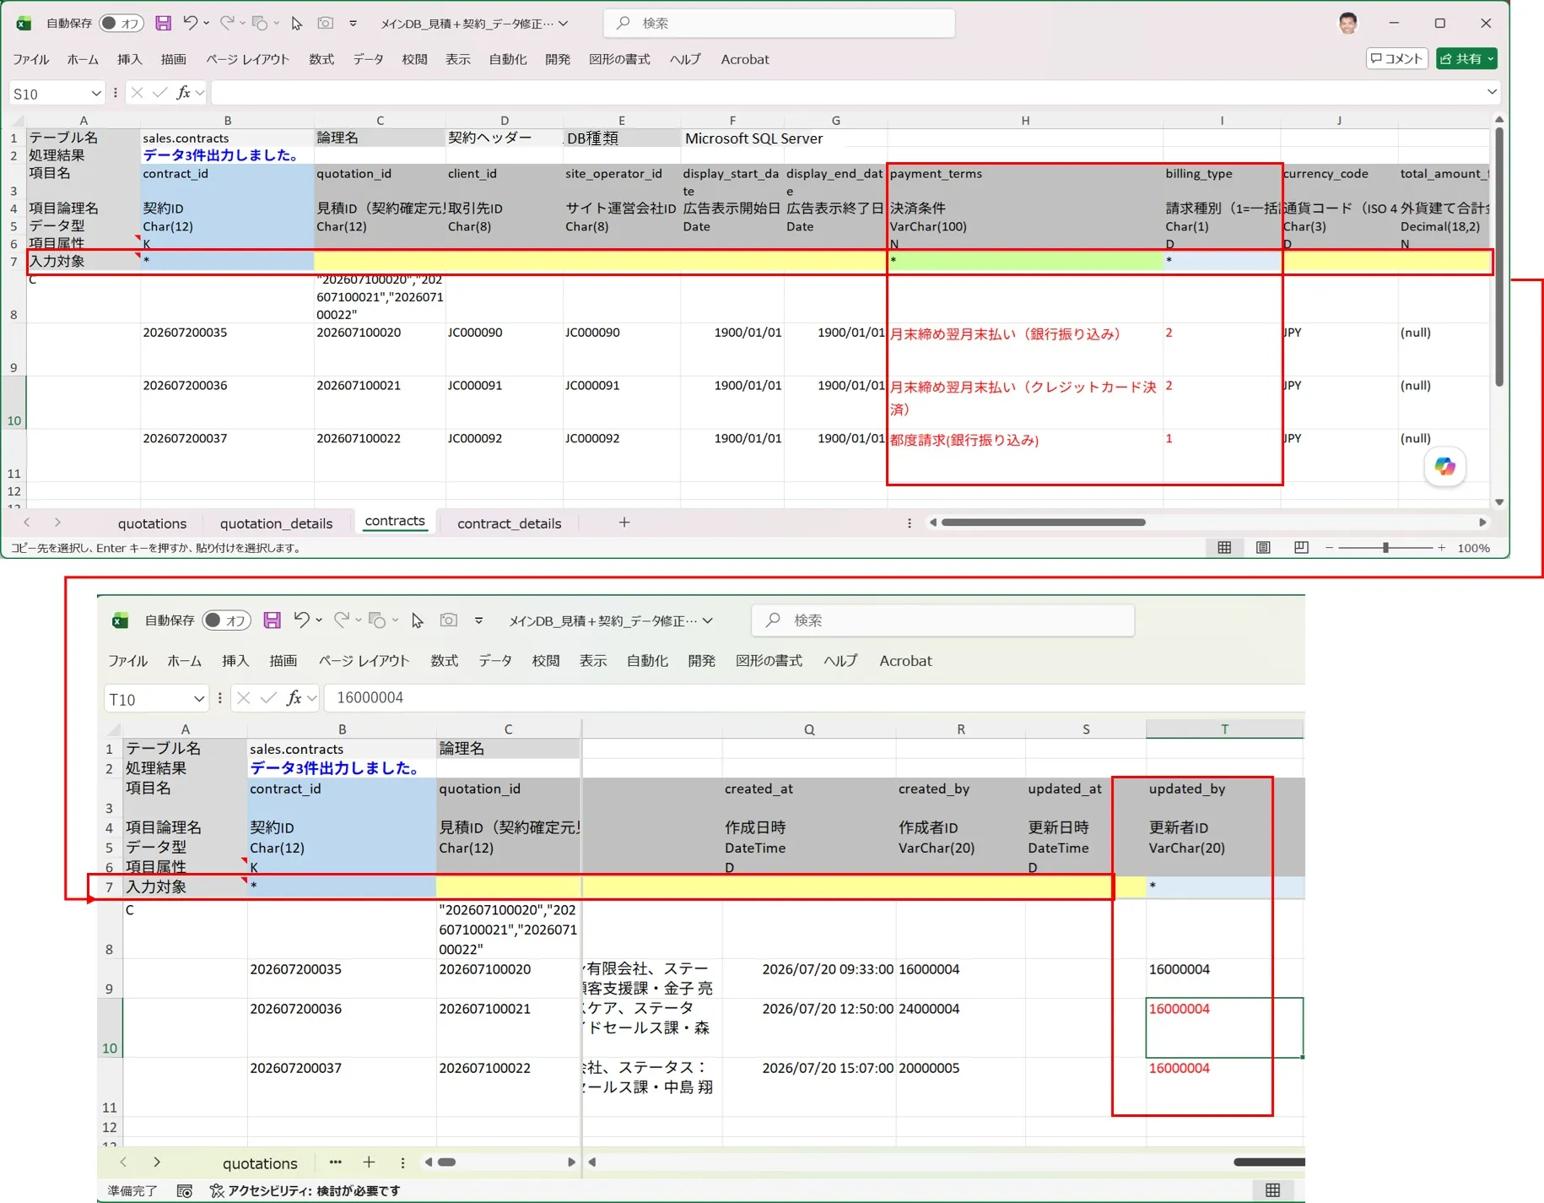Click the zoom slider handle in top window
This screenshot has height=1203, width=1544.
1385,548
